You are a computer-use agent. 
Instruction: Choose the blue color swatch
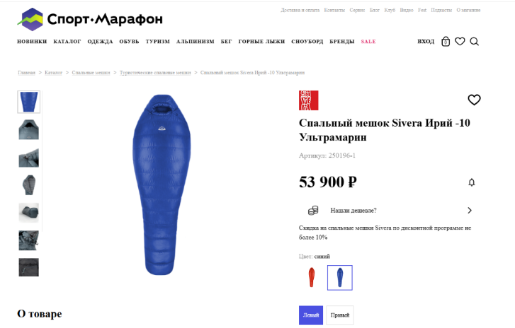tap(339, 278)
